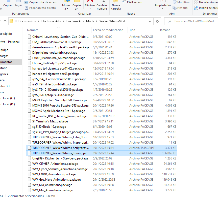Select Ung999 - Kitchen Jen - Stawberry.package
Screen dimensions: 218x198
coord(102,158)
